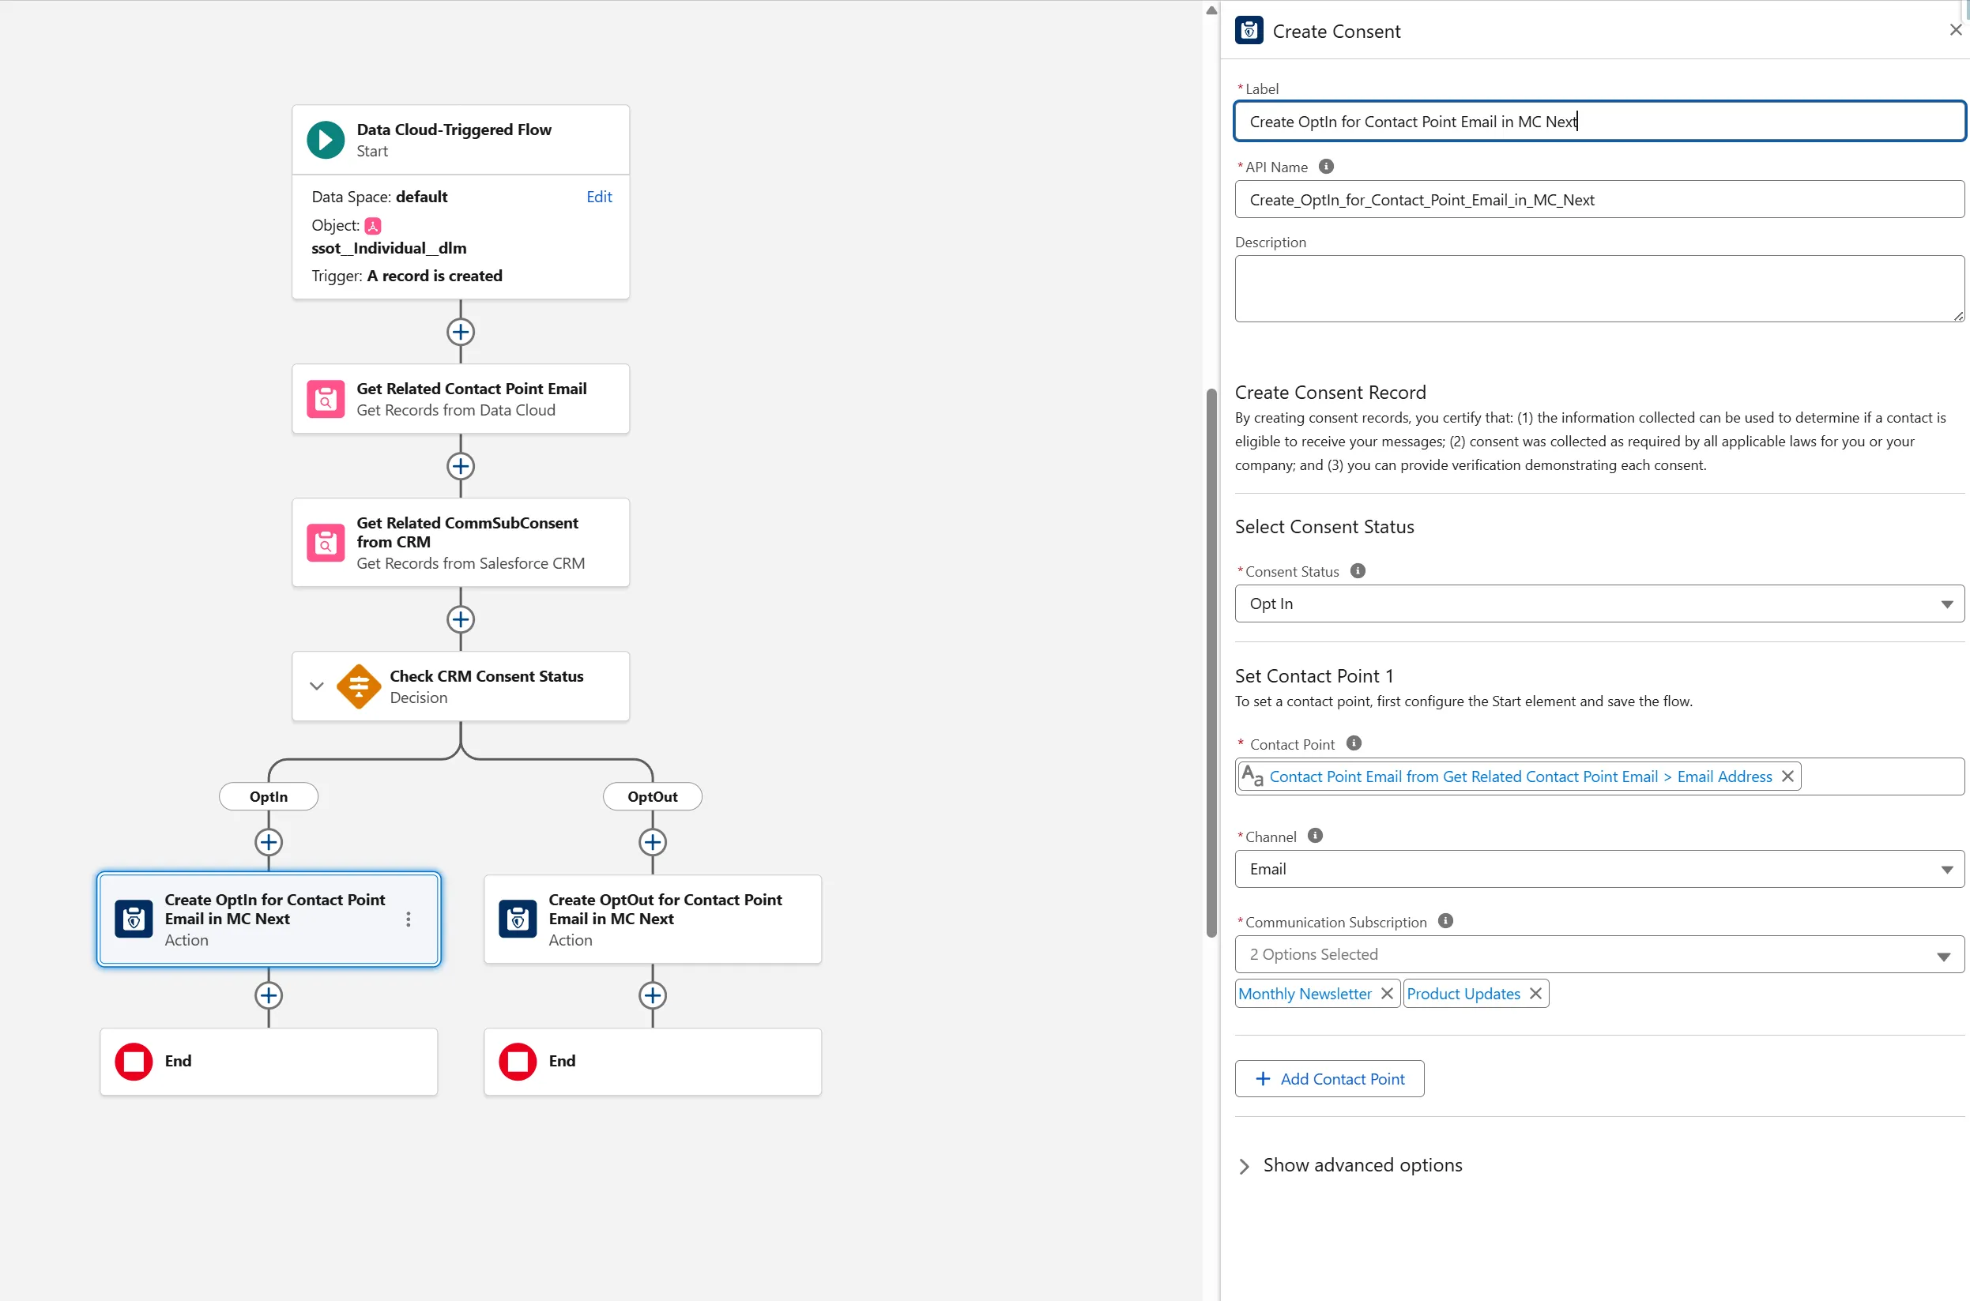Image resolution: width=1970 pixels, height=1301 pixels.
Task: Show info tooltip for Communication Subscription
Action: (x=1445, y=921)
